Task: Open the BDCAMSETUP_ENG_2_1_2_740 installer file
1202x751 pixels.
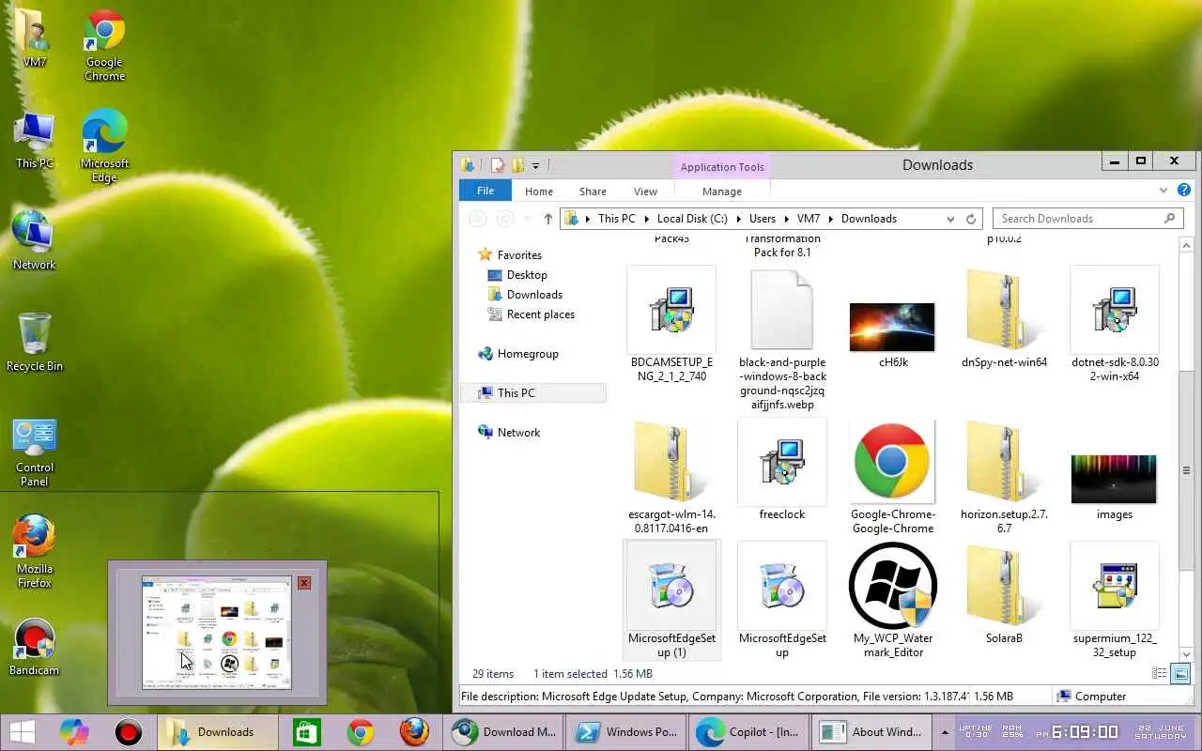Action: click(671, 324)
